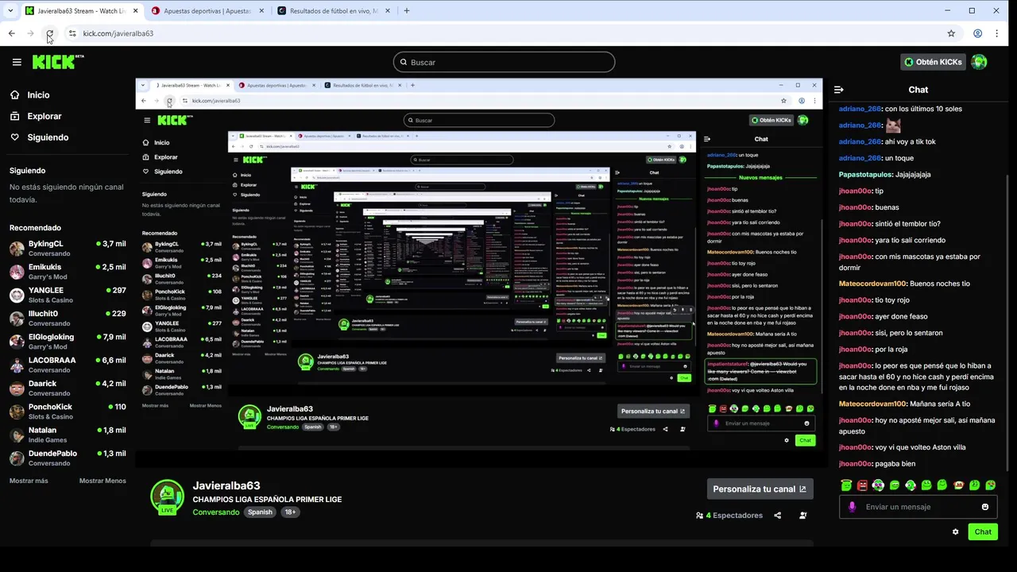
Task: Click the 4 Espectadores count
Action: tap(729, 515)
